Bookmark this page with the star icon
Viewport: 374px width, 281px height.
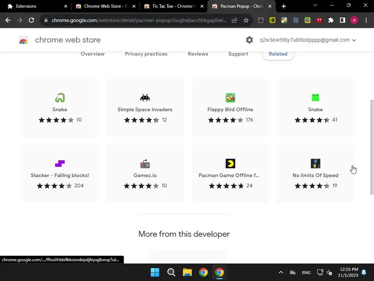pyautogui.click(x=246, y=20)
